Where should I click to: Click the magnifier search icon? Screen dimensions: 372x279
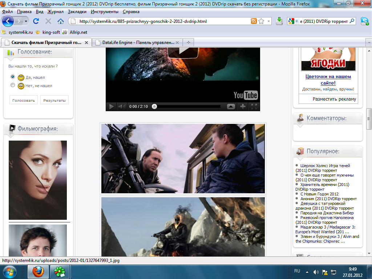coord(352,21)
